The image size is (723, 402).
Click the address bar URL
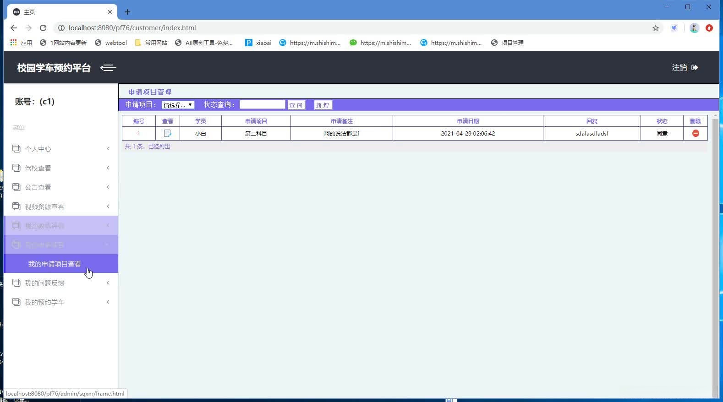[132, 28]
